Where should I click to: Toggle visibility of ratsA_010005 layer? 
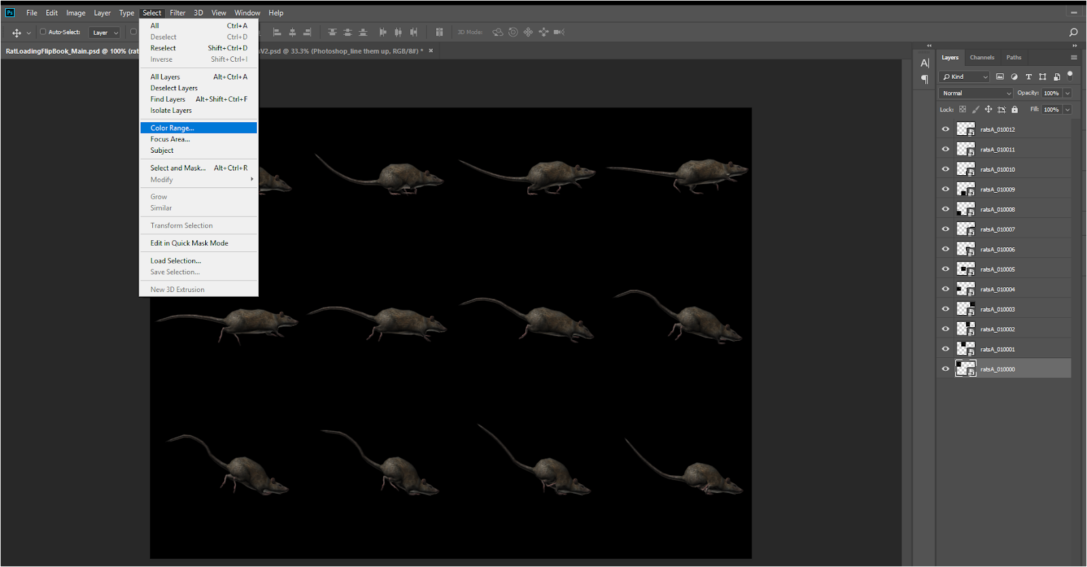[x=945, y=269]
